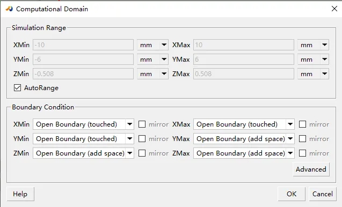The width and height of the screenshot is (342, 207).
Task: Enable the mirror checkbox for XMin
Action: coord(142,124)
